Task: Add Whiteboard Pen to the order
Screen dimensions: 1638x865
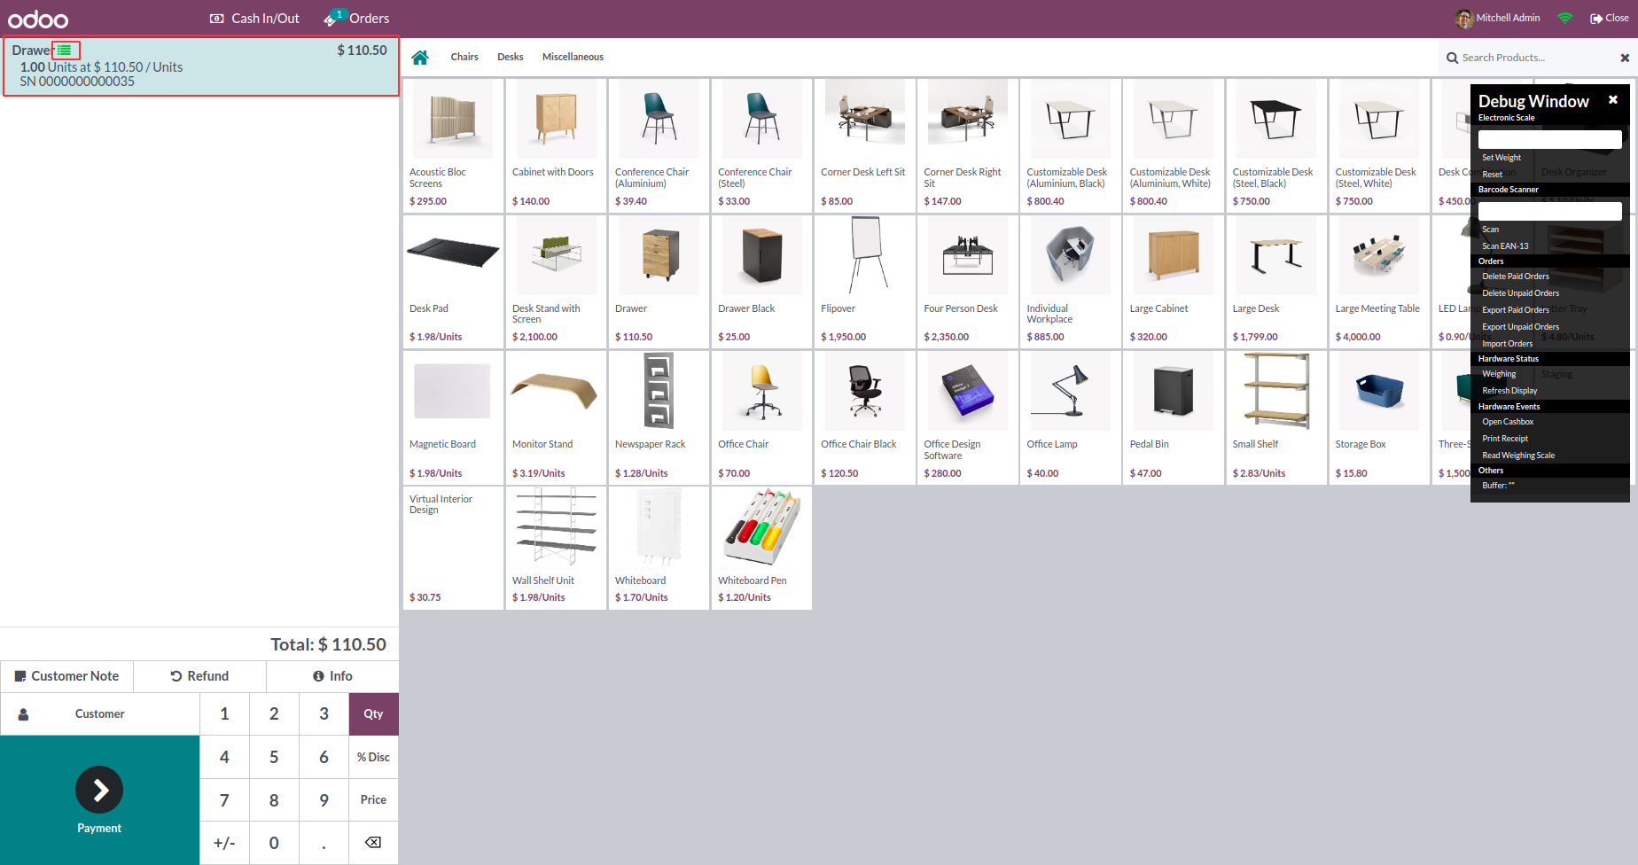Action: (x=761, y=548)
